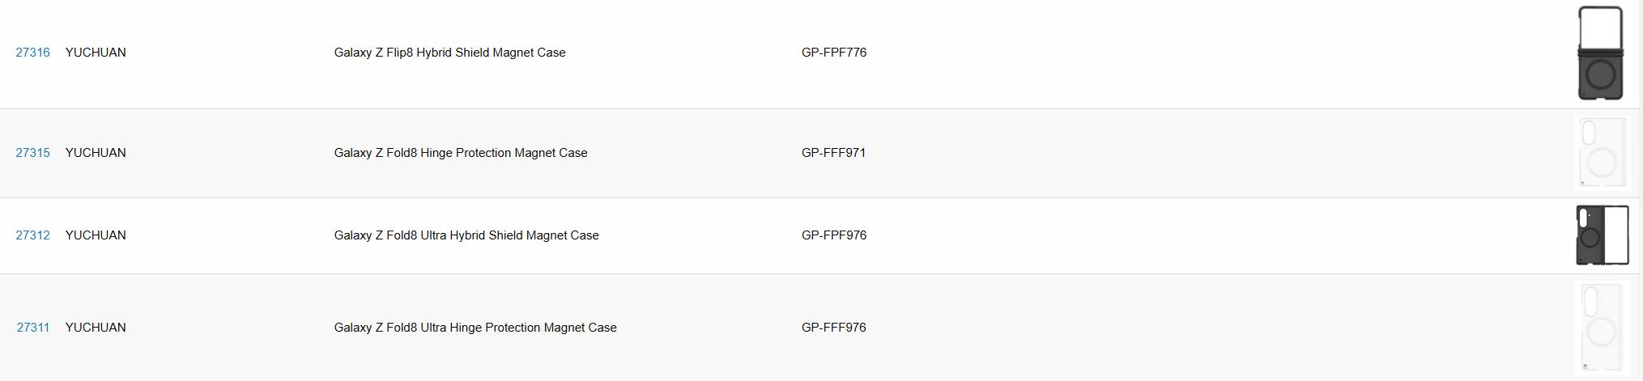The height and width of the screenshot is (381, 1643).
Task: Open record ID 27311
Action: (x=33, y=328)
